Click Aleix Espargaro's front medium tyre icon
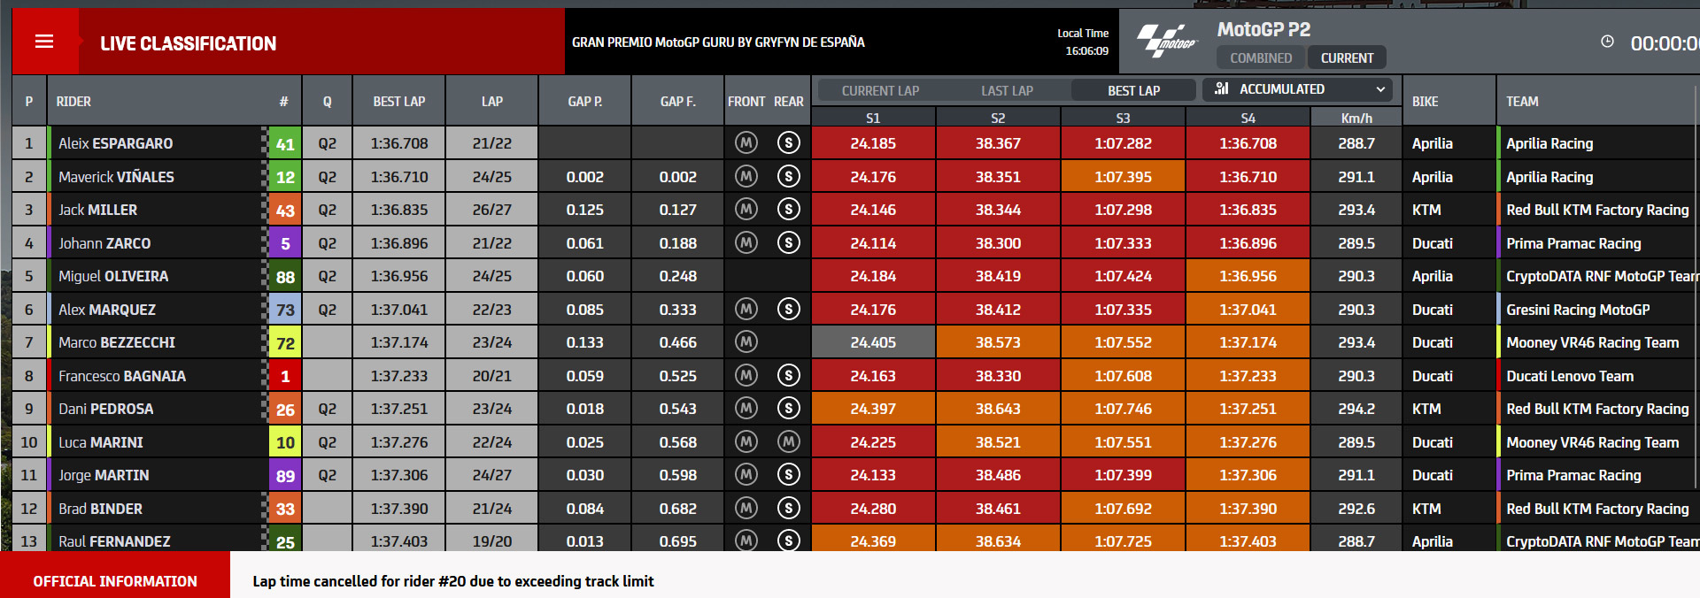This screenshot has width=1700, height=598. (x=746, y=142)
